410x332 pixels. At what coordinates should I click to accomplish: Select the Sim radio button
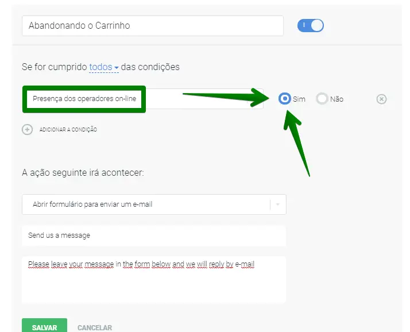click(x=284, y=99)
